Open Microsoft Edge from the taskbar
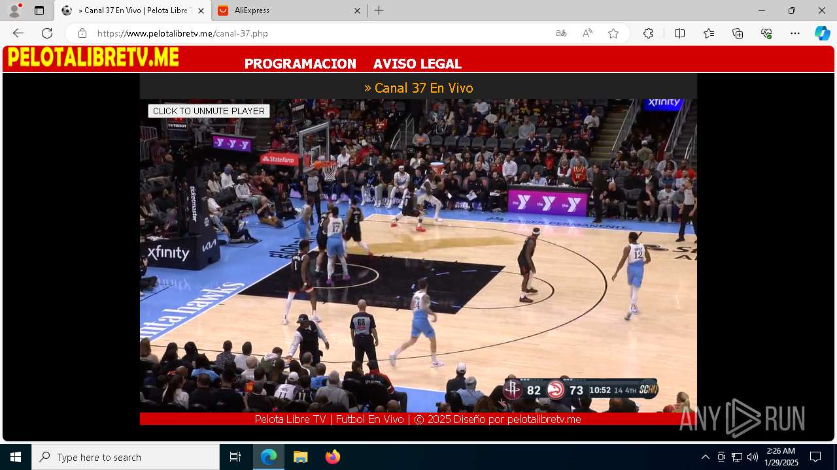The width and height of the screenshot is (837, 470). pos(269,457)
